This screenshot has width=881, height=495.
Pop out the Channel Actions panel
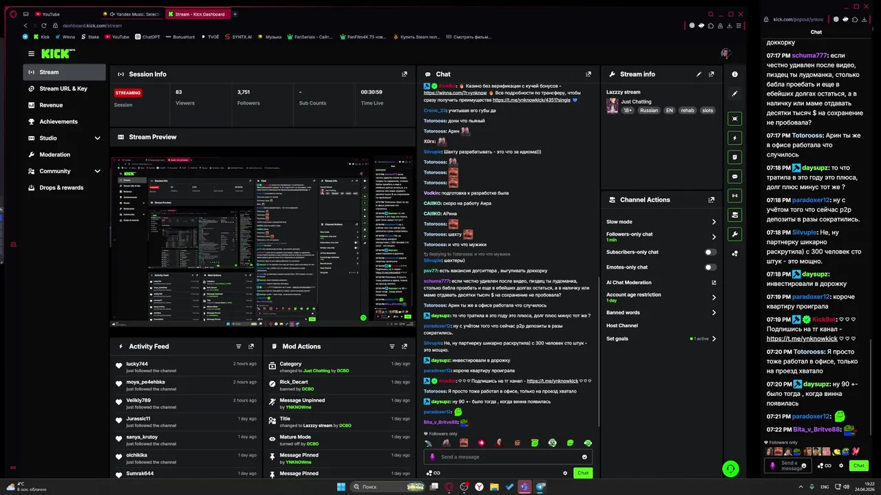712,200
